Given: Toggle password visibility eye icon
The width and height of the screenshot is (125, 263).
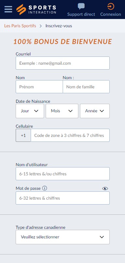Looking at the screenshot, I should [x=105, y=188].
